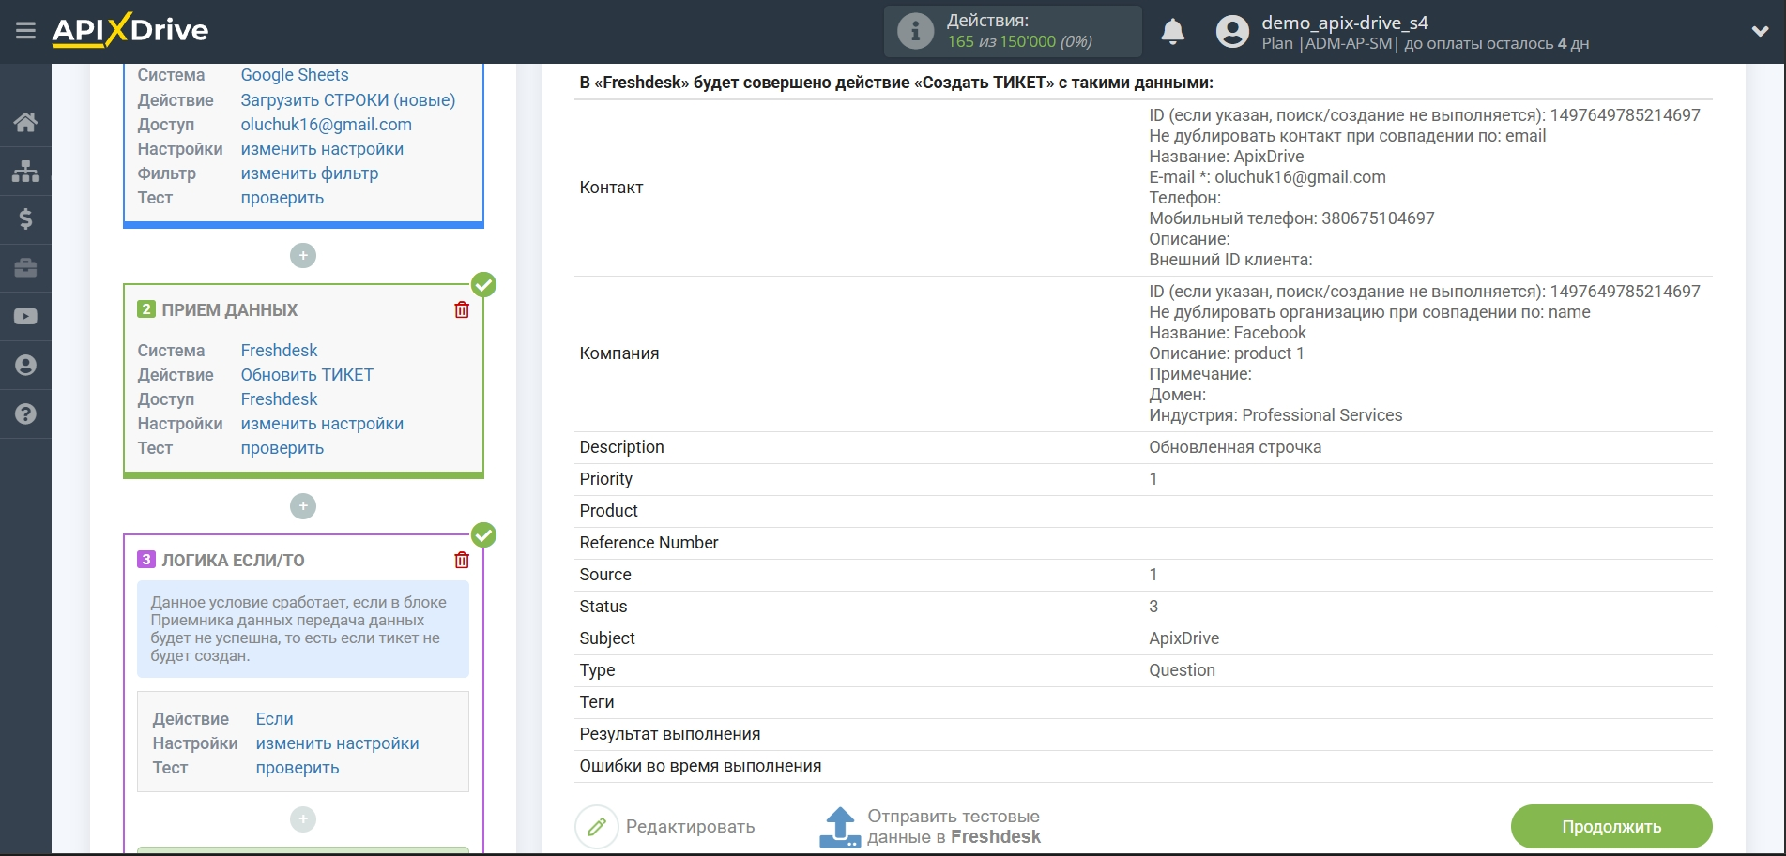The image size is (1786, 856).
Task: Open the notifications bell
Action: pos(1172,31)
